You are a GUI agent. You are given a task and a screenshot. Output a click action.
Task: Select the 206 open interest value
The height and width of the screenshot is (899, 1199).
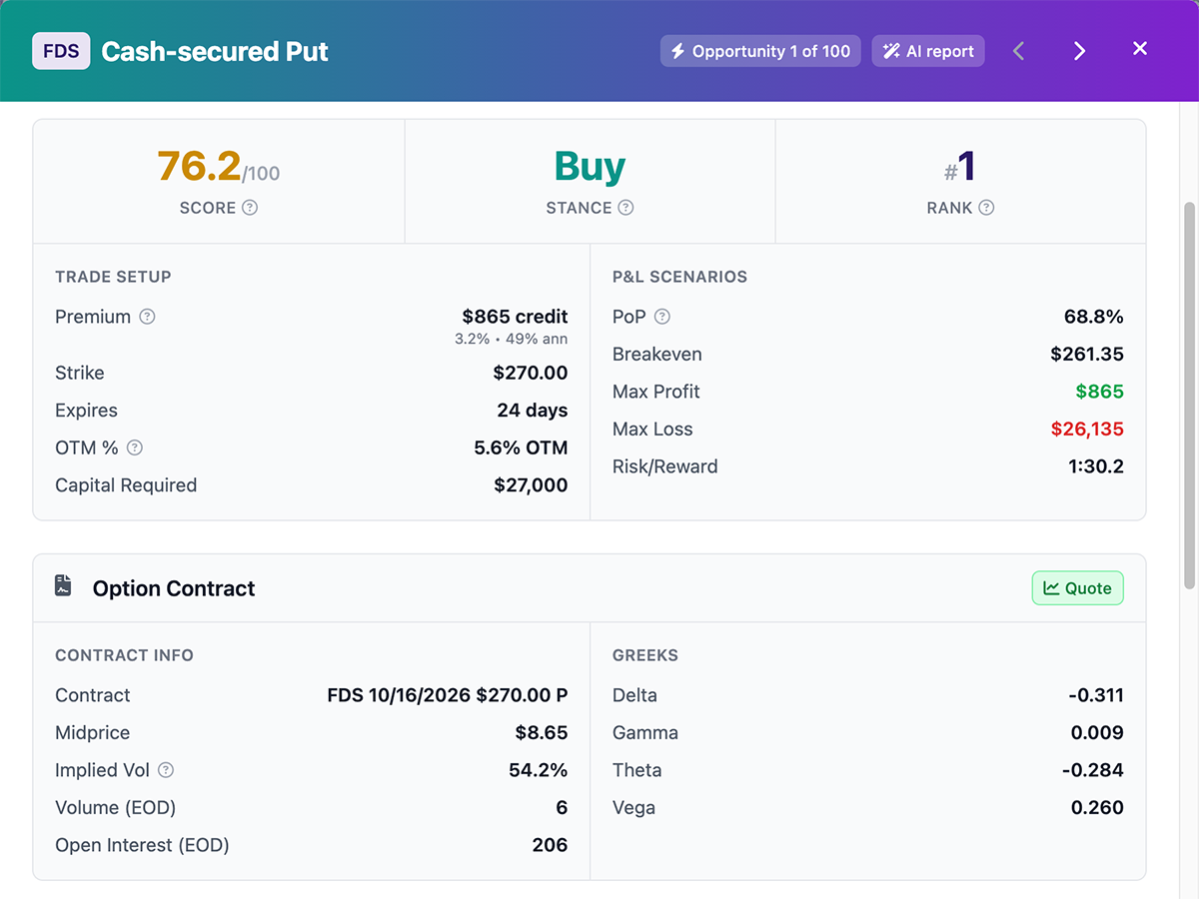coord(550,845)
